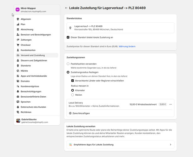Image resolution: width=193 pixels, height=157 pixels.
Task: Open 'Steuern und Zollgebühren' settings
Action: coord(34,60)
